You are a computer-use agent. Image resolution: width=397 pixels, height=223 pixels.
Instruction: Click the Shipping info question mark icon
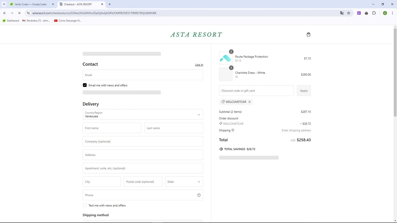233,130
